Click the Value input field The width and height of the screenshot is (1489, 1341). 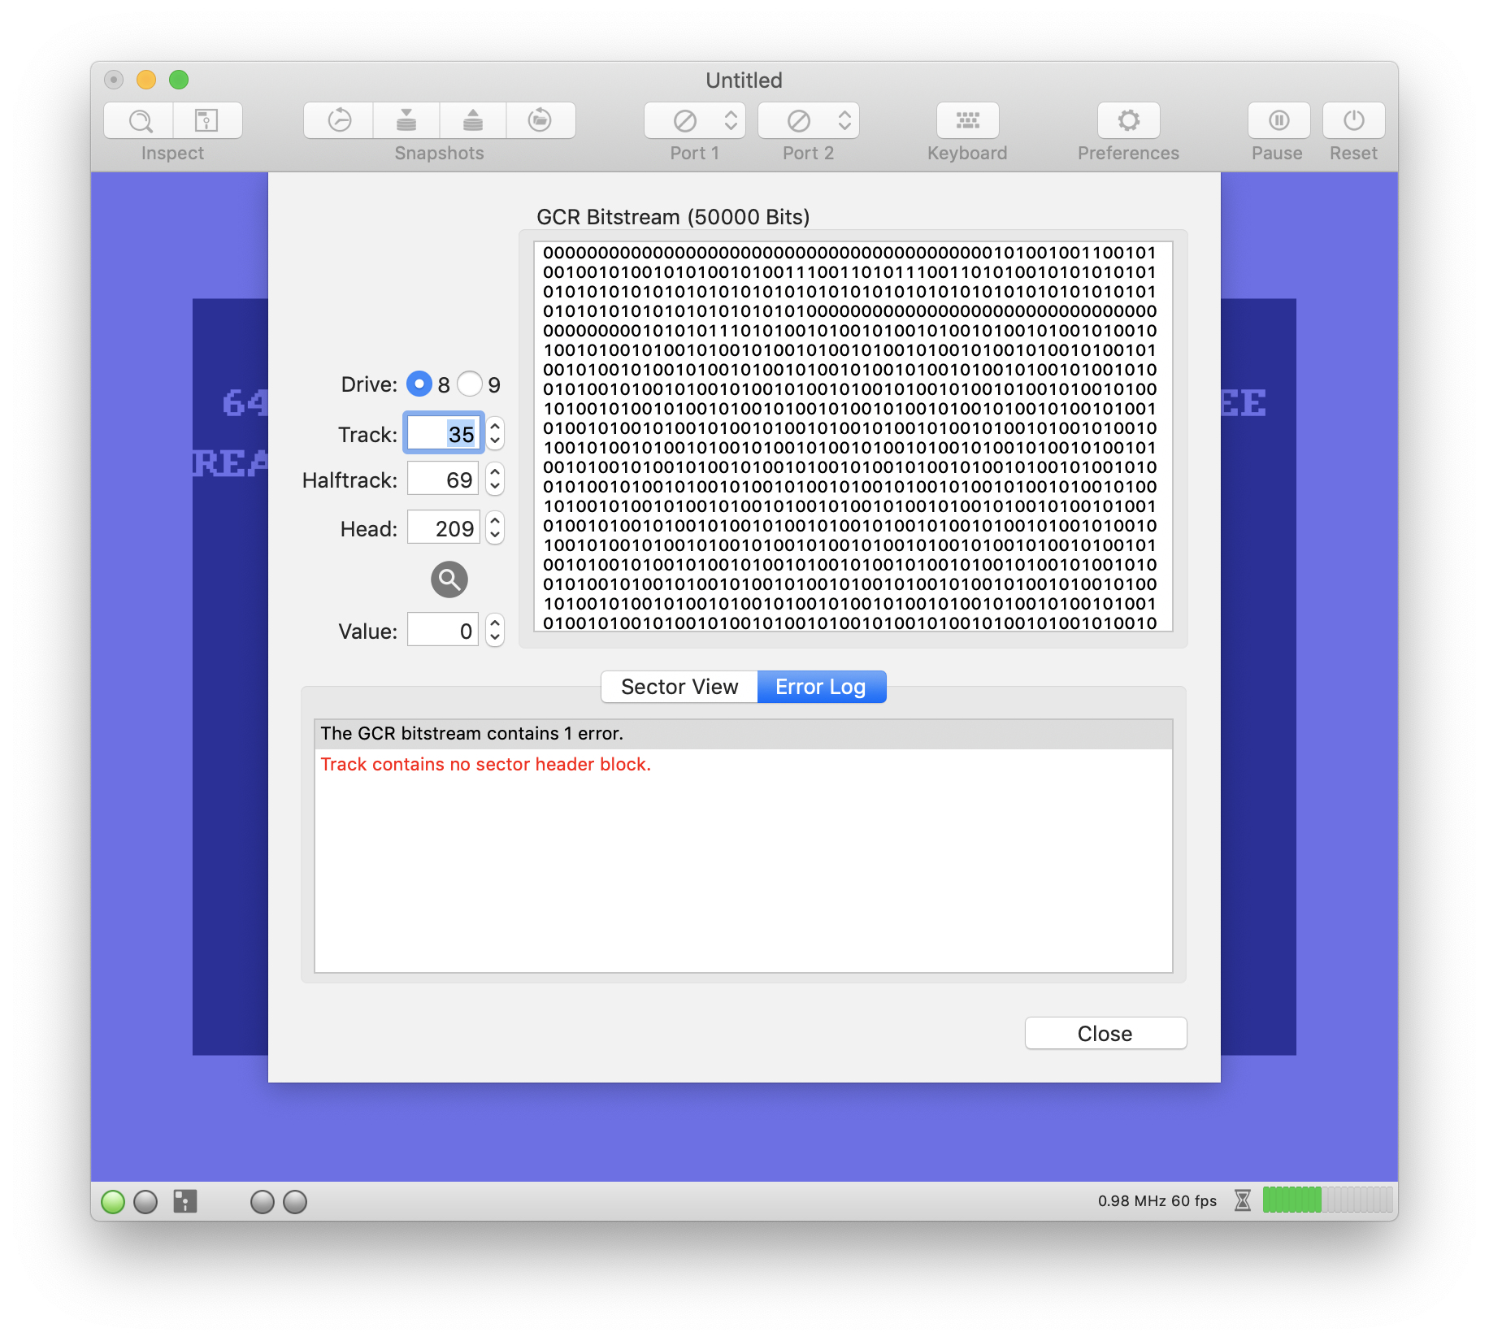(443, 631)
